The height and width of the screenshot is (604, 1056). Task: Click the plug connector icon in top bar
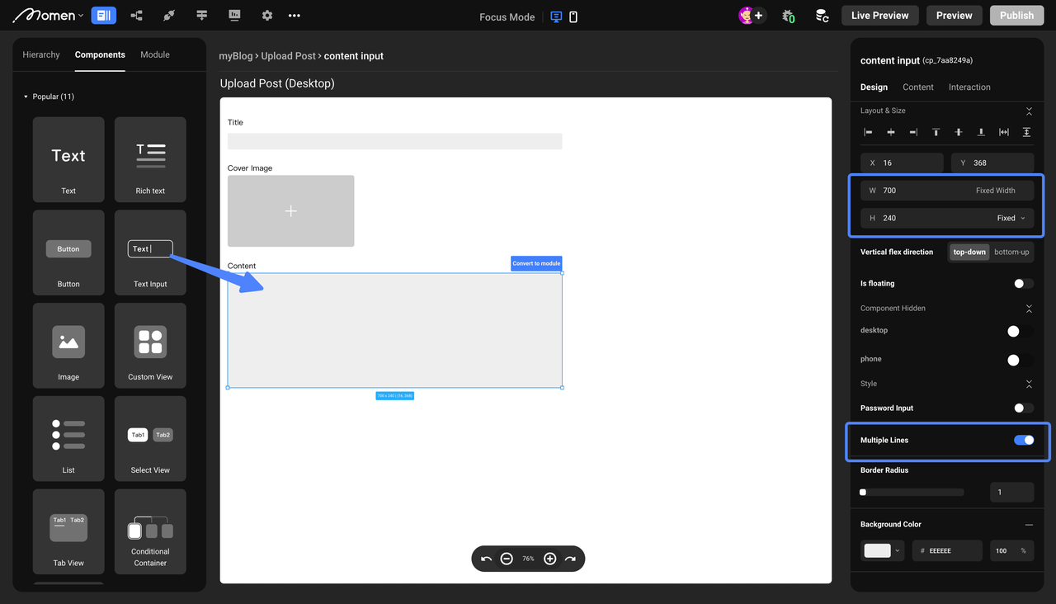[x=169, y=15]
